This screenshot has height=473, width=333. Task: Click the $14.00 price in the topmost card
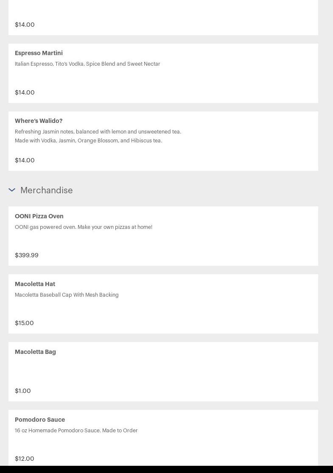[x=25, y=25]
